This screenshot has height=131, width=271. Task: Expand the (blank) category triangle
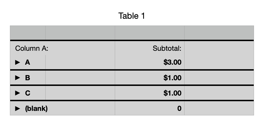pos(18,109)
